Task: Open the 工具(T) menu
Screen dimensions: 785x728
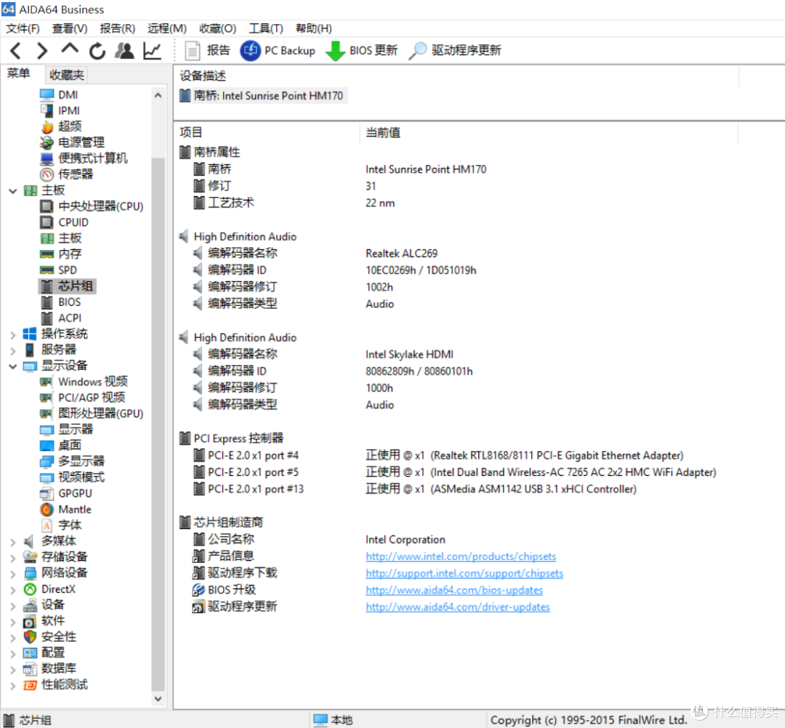Action: tap(266, 28)
